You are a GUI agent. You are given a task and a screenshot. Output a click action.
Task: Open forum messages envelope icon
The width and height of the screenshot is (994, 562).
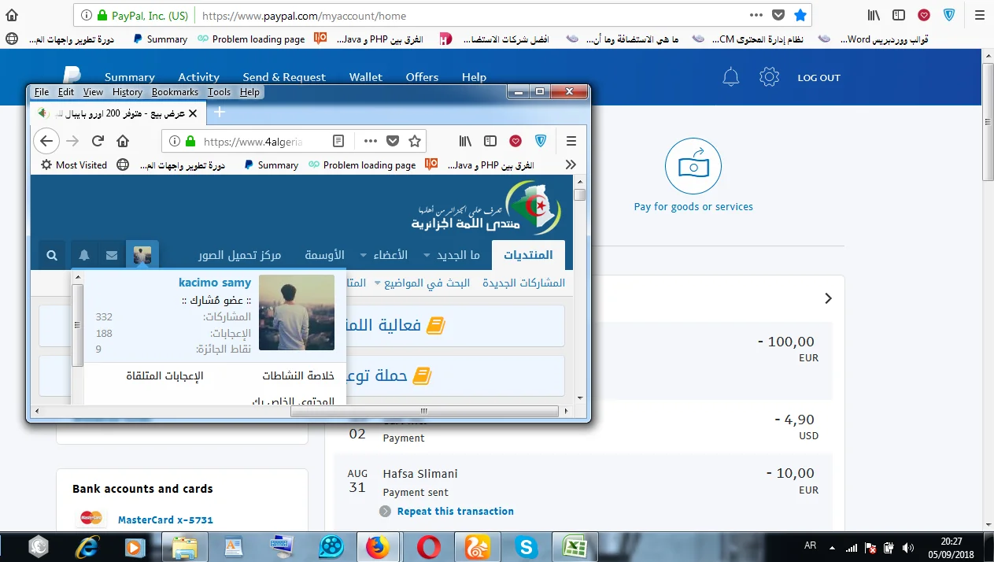[x=112, y=256]
